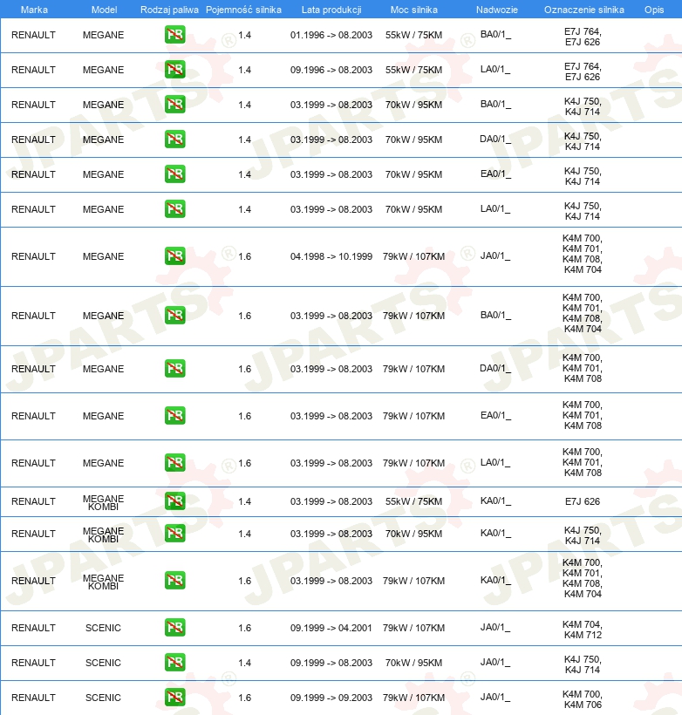This screenshot has width=682, height=715.
Task: Click the Nadwozie column header
Action: 497,10
